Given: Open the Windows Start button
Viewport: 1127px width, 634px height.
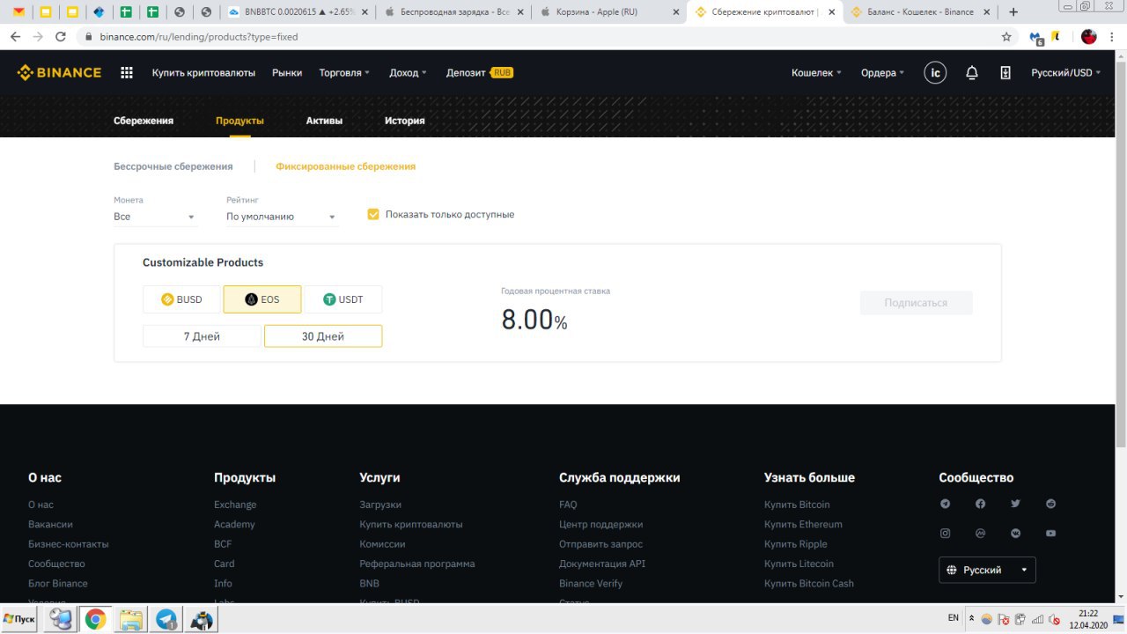Looking at the screenshot, I should [19, 620].
